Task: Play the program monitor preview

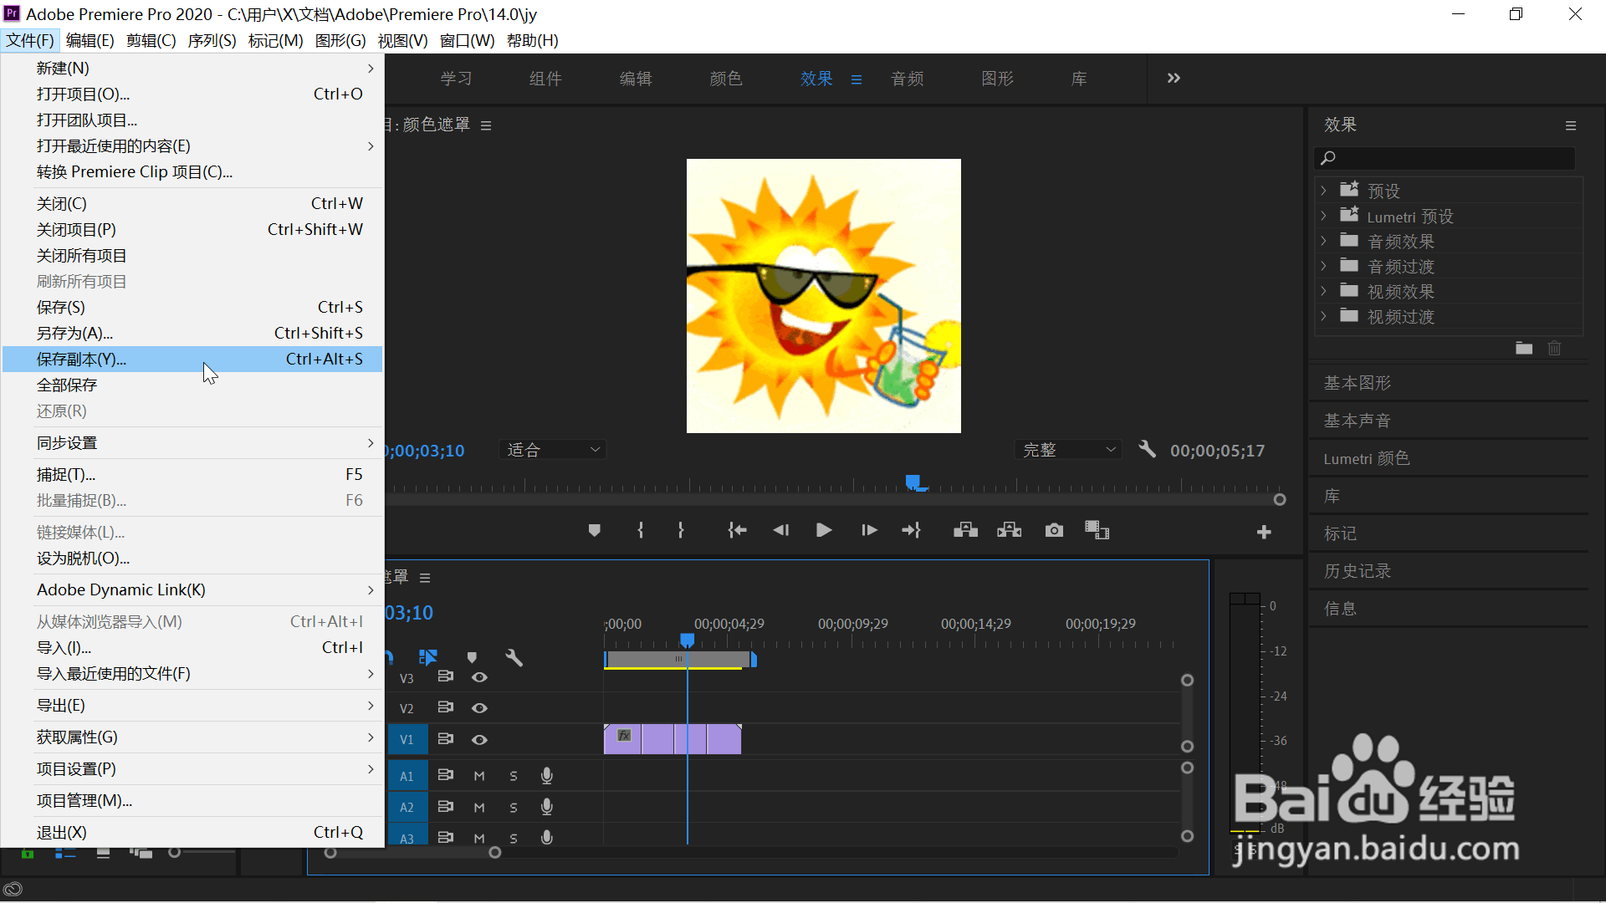Action: [x=824, y=530]
